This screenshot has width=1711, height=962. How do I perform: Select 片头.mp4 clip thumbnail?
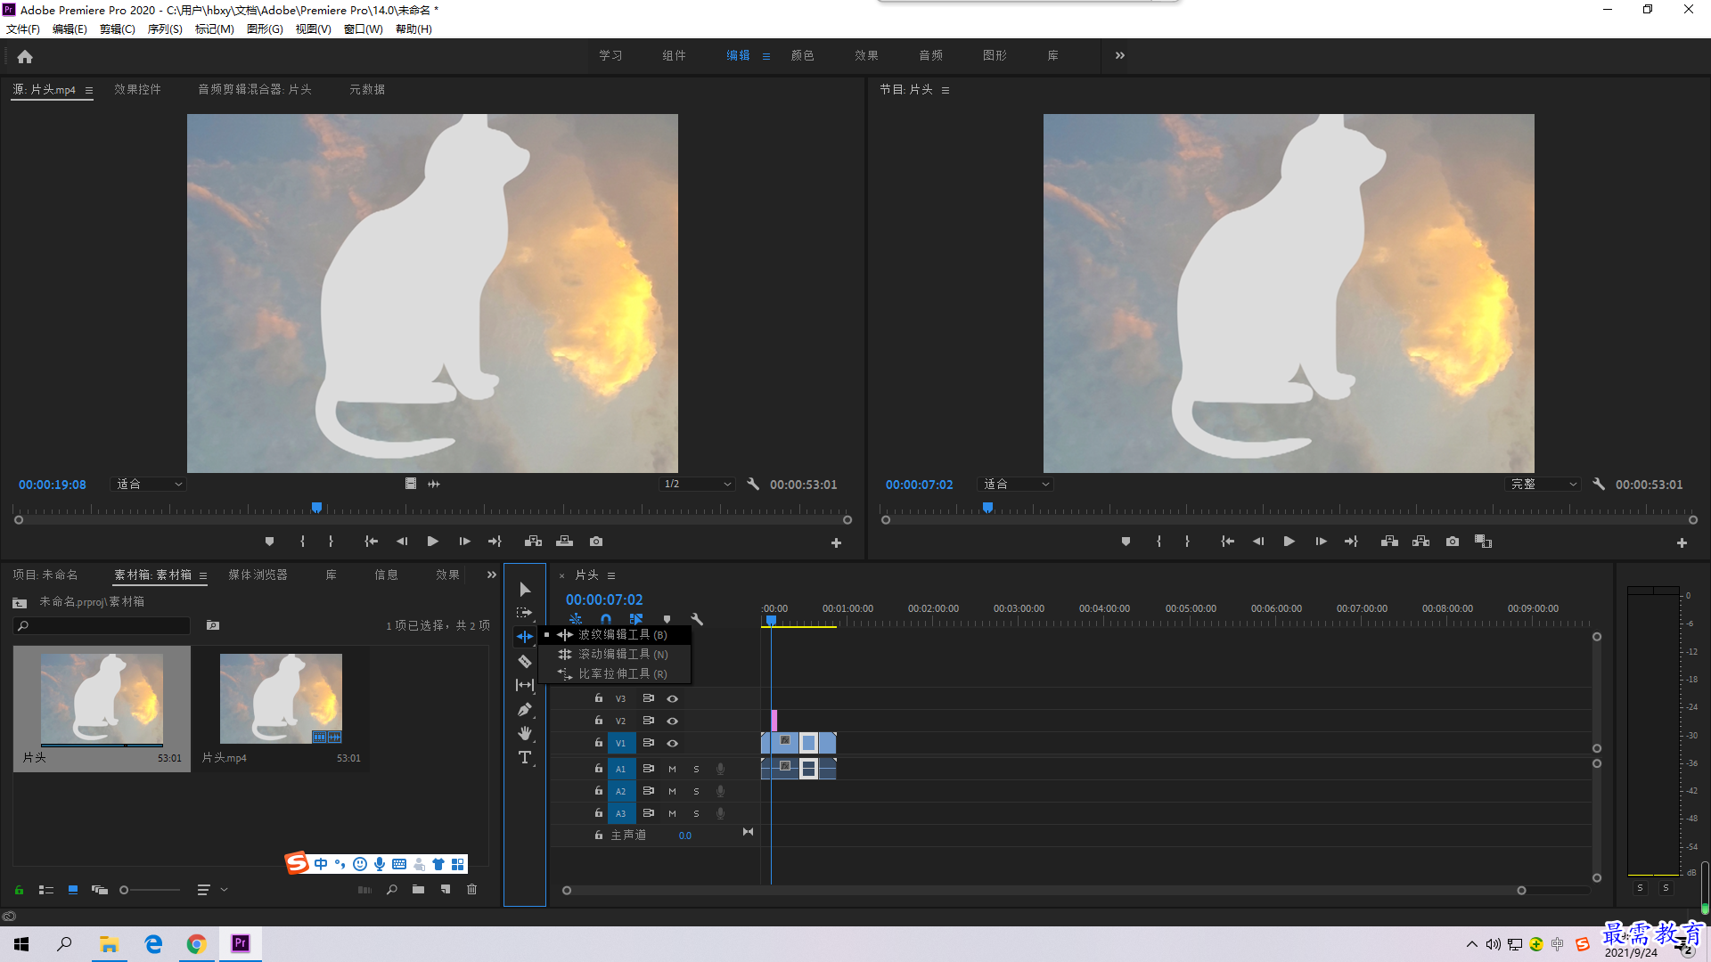tap(281, 699)
